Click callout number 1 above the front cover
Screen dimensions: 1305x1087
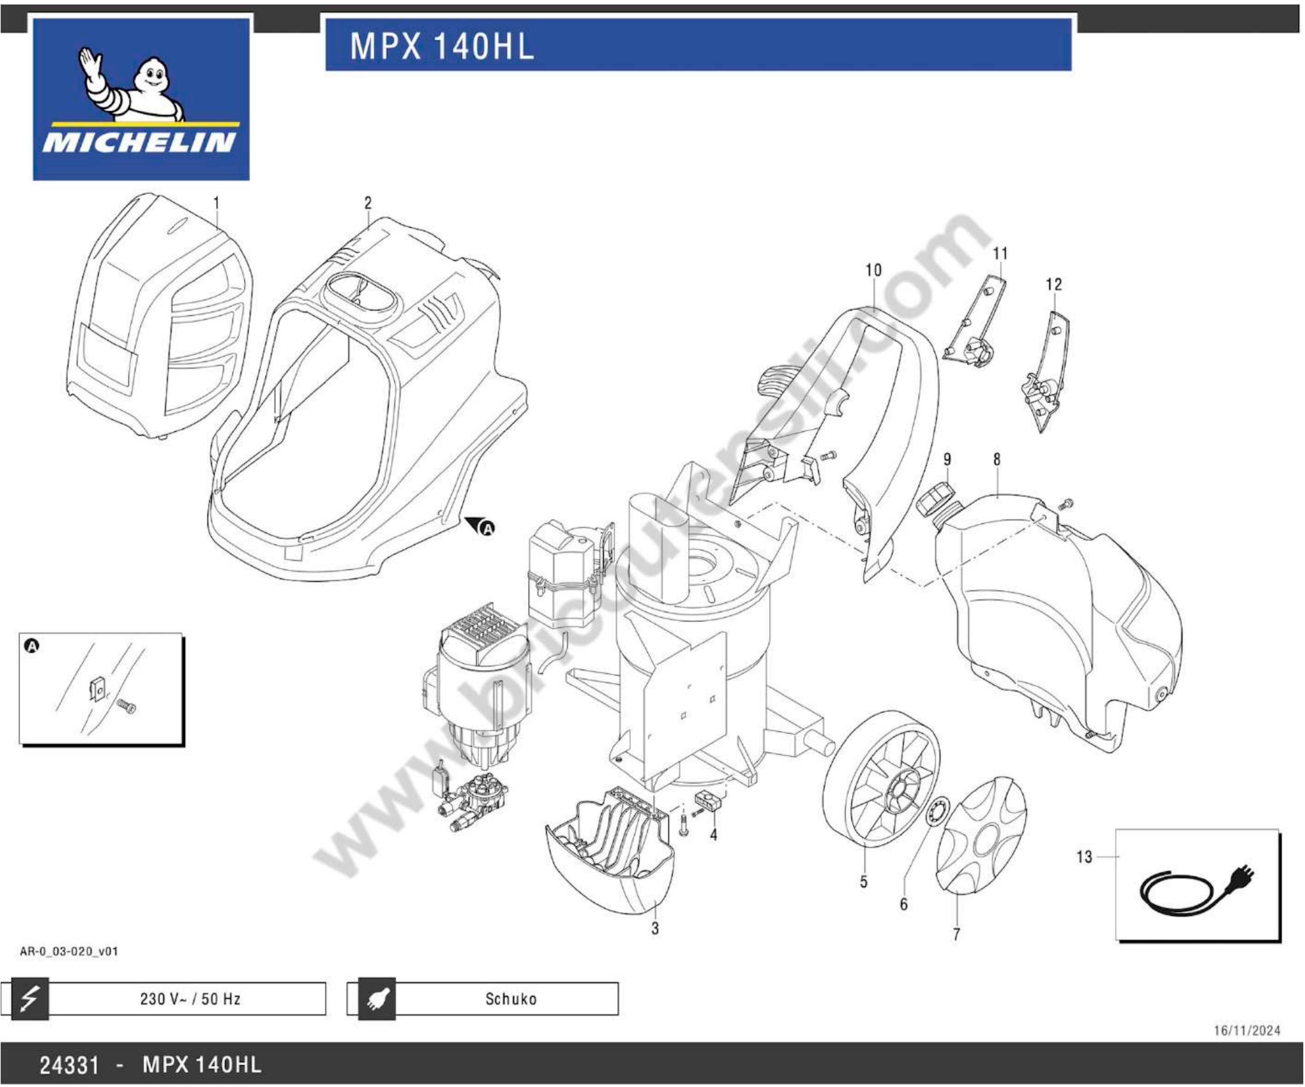[216, 203]
